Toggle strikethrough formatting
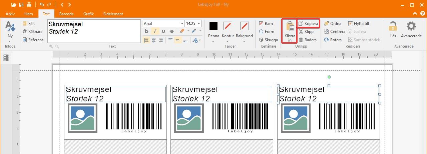The width and height of the screenshot is (427, 154). pyautogui.click(x=171, y=31)
